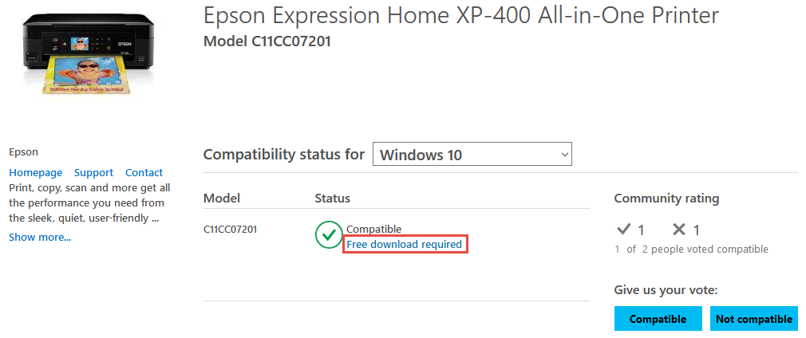The width and height of the screenshot is (806, 338).
Task: Click the community rating X icon
Action: point(680,230)
